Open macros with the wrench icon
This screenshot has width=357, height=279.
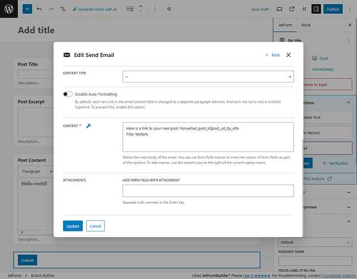coord(89,126)
